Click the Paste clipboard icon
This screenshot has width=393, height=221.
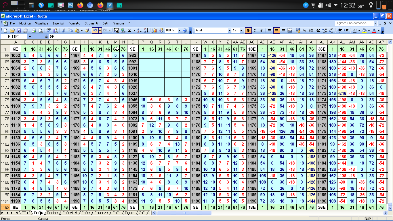tap(77, 30)
